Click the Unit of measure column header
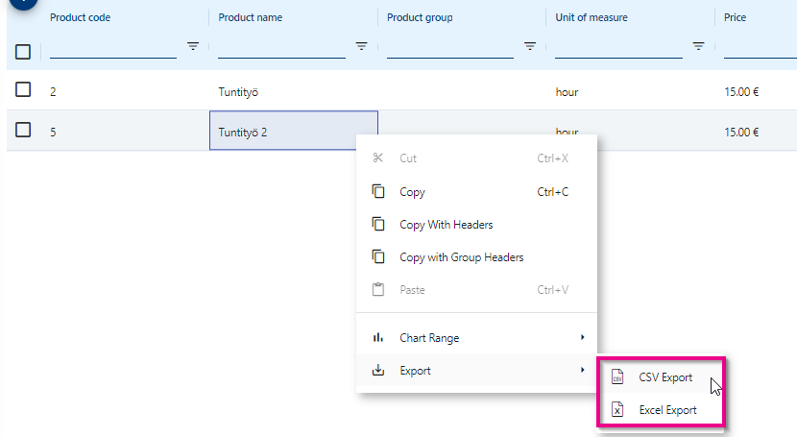This screenshot has height=437, width=797. (592, 17)
